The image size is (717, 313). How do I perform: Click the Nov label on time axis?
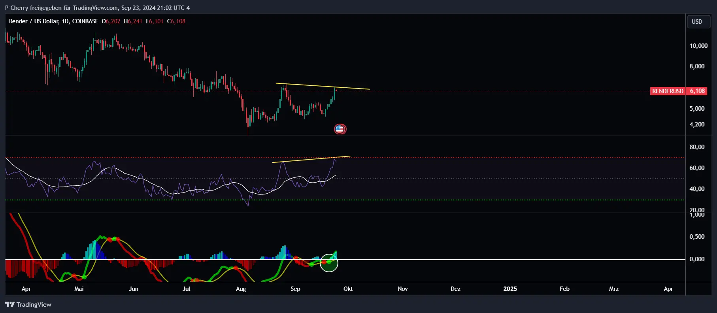tap(403, 289)
